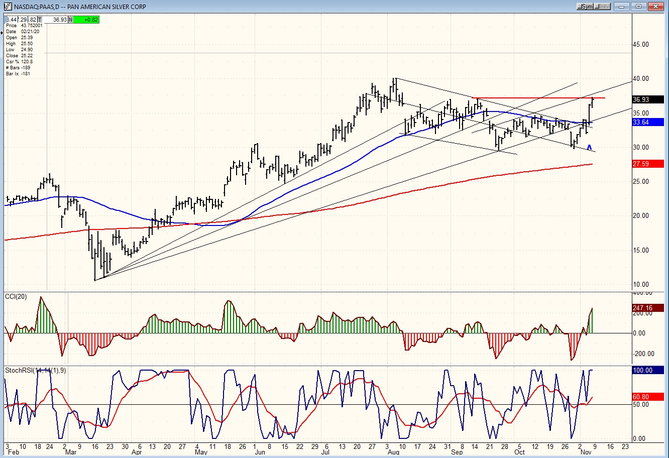Click the T marker in the quote bar
The width and height of the screenshot is (669, 458).
click(x=40, y=20)
